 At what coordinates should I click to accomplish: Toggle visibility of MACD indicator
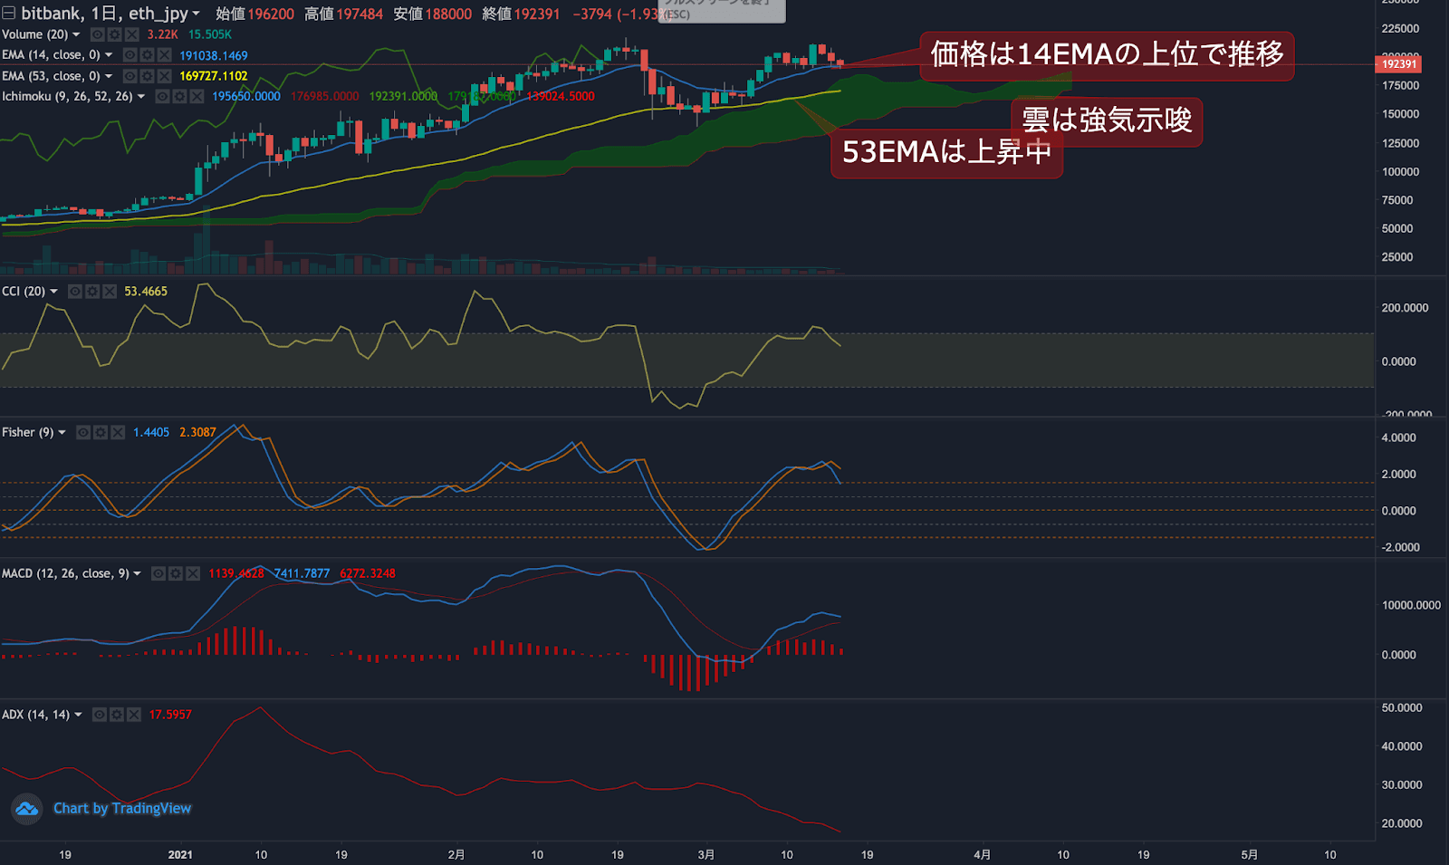tap(158, 573)
